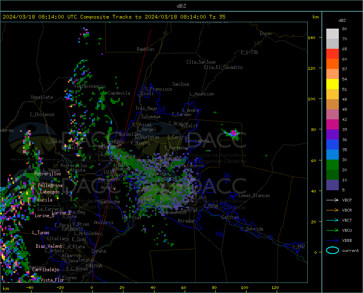363x293 pixels.
Task: Click the C_Chilenos place label
Action: click(x=42, y=114)
